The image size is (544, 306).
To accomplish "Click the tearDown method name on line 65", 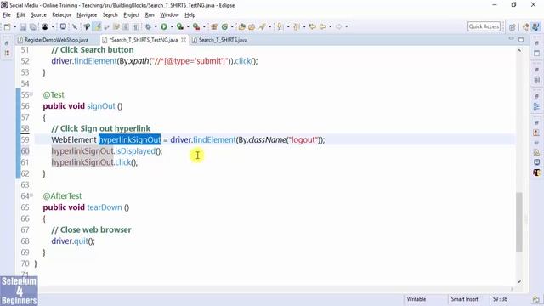I will point(105,207).
